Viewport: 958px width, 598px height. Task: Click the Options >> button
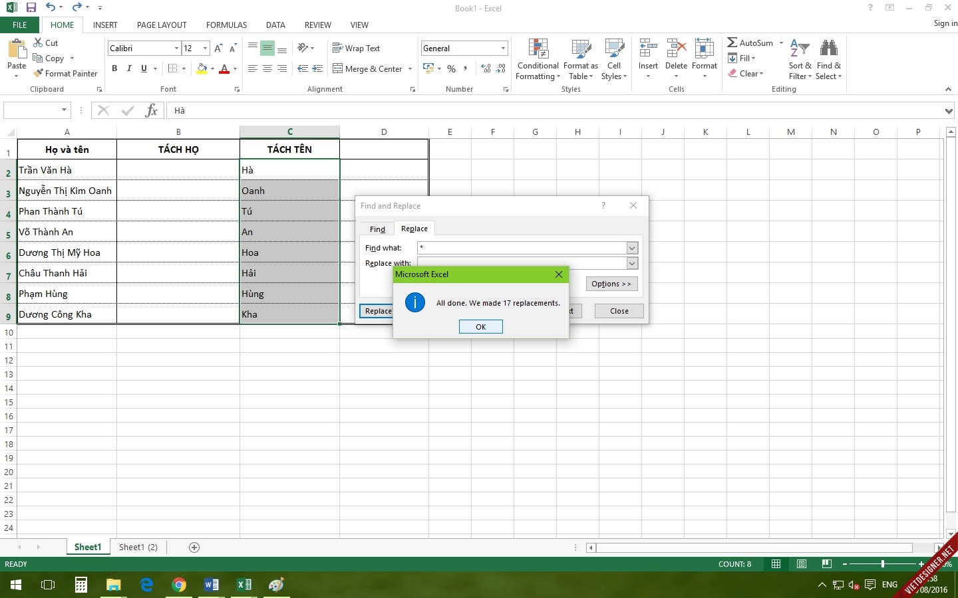pyautogui.click(x=611, y=284)
